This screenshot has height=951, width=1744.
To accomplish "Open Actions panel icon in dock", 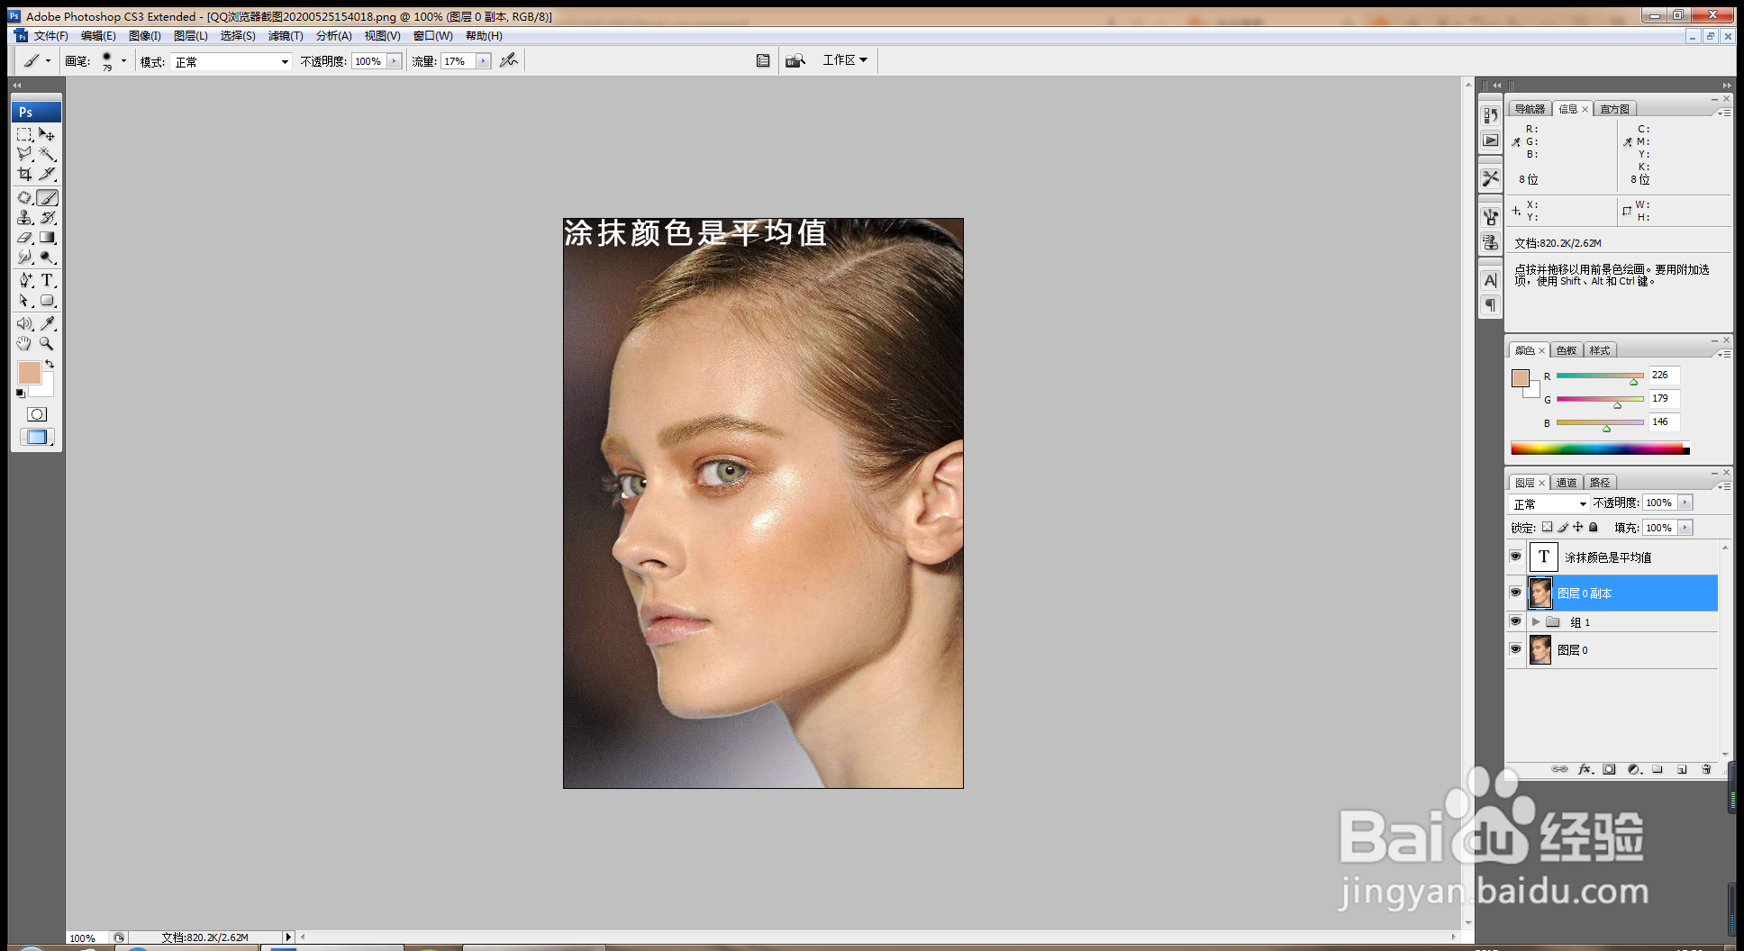I will [x=1491, y=140].
